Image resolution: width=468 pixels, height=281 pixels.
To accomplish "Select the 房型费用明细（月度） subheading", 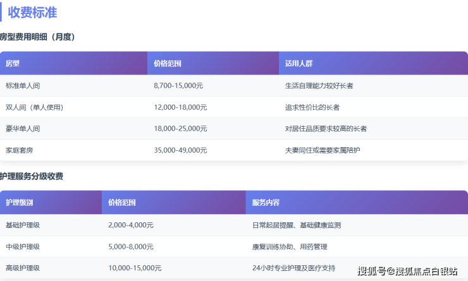I will (x=38, y=37).
